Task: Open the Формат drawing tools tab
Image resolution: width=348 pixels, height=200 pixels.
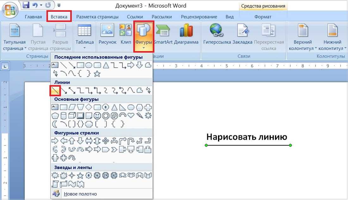Action: [263, 17]
